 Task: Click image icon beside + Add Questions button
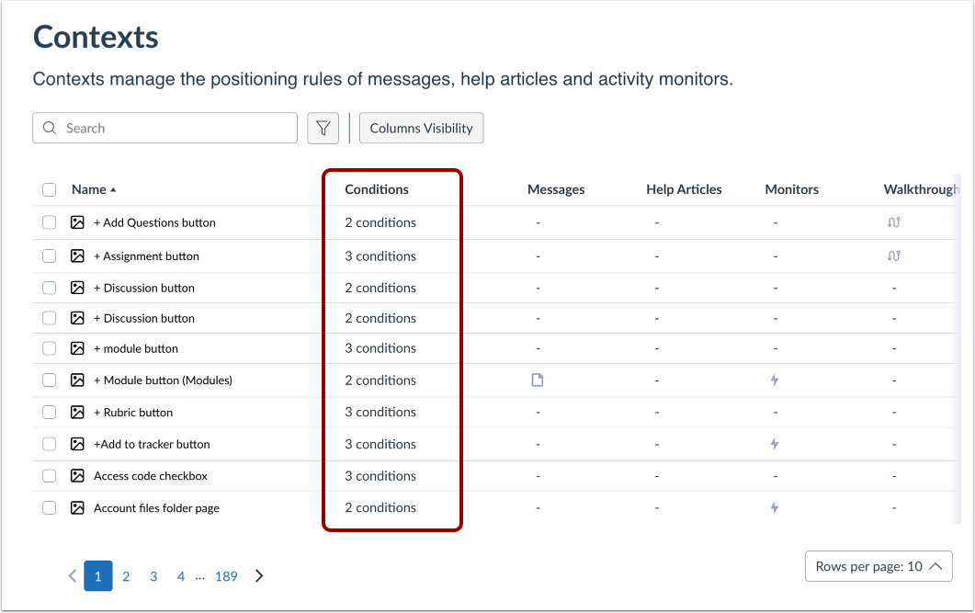pos(77,222)
